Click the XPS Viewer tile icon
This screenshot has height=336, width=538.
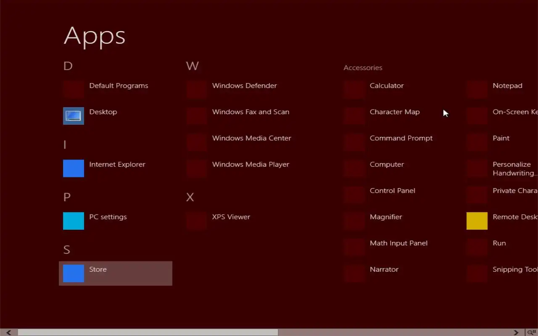(196, 221)
